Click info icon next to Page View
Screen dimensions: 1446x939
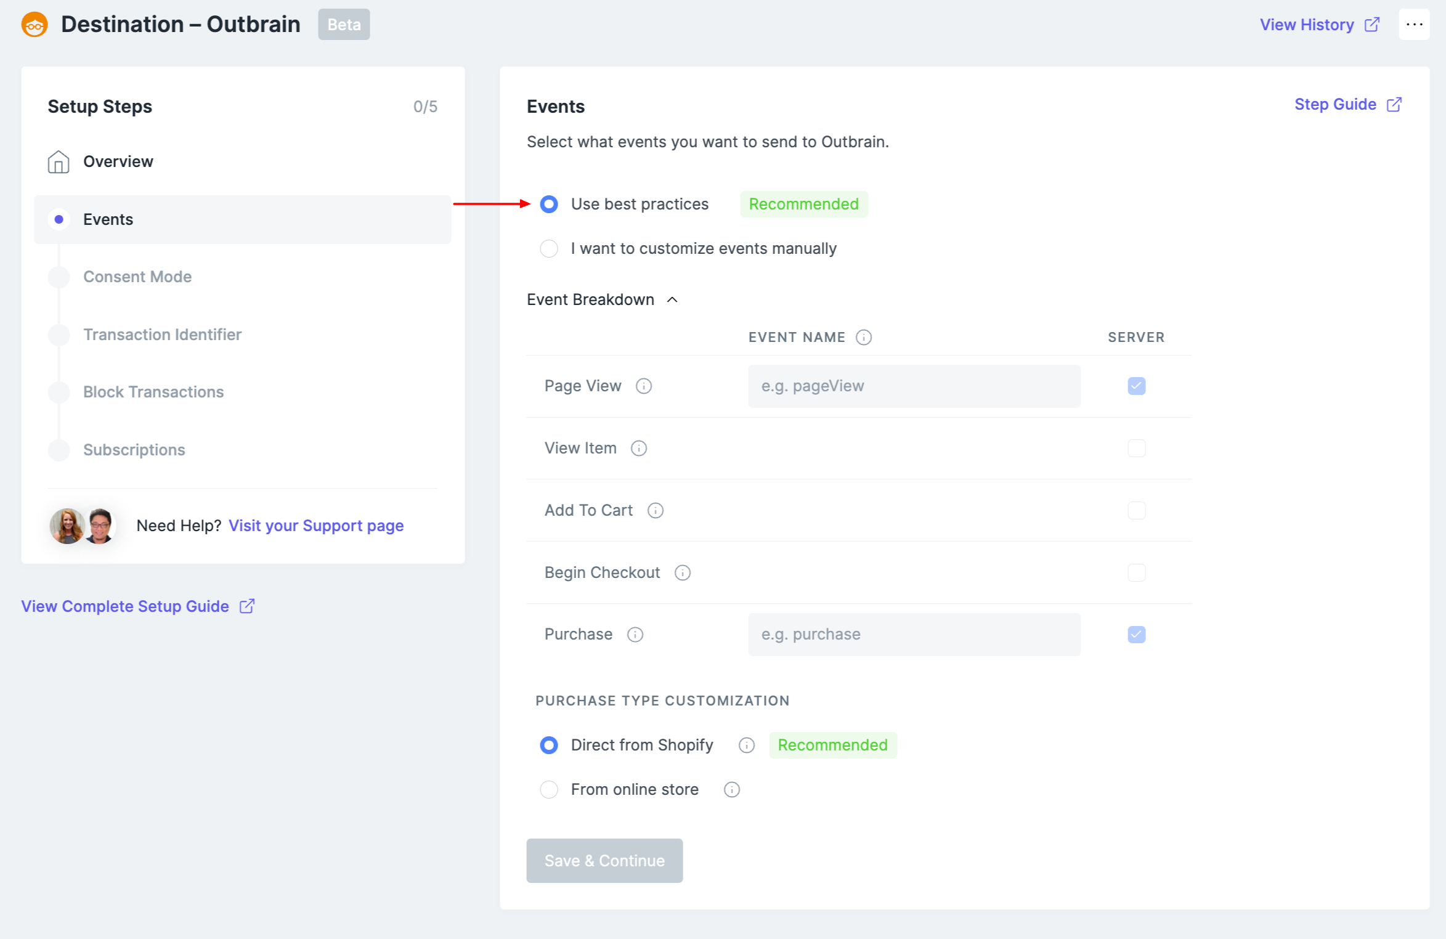coord(643,386)
